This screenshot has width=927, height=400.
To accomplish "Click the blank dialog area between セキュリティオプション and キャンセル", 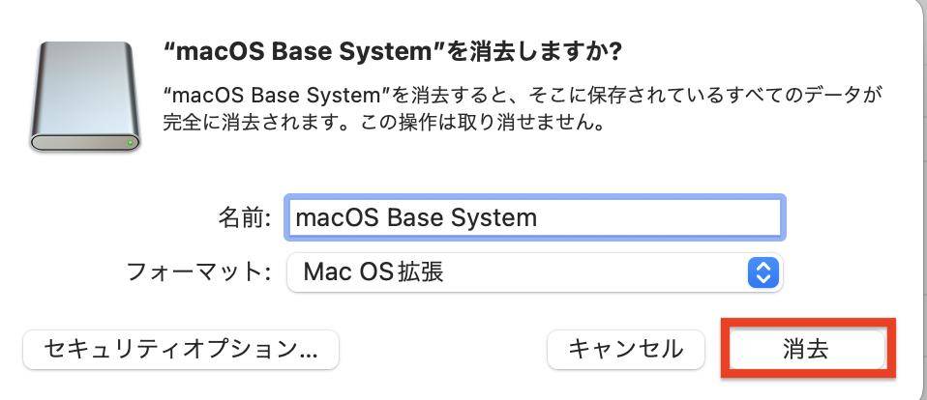I will coord(442,349).
